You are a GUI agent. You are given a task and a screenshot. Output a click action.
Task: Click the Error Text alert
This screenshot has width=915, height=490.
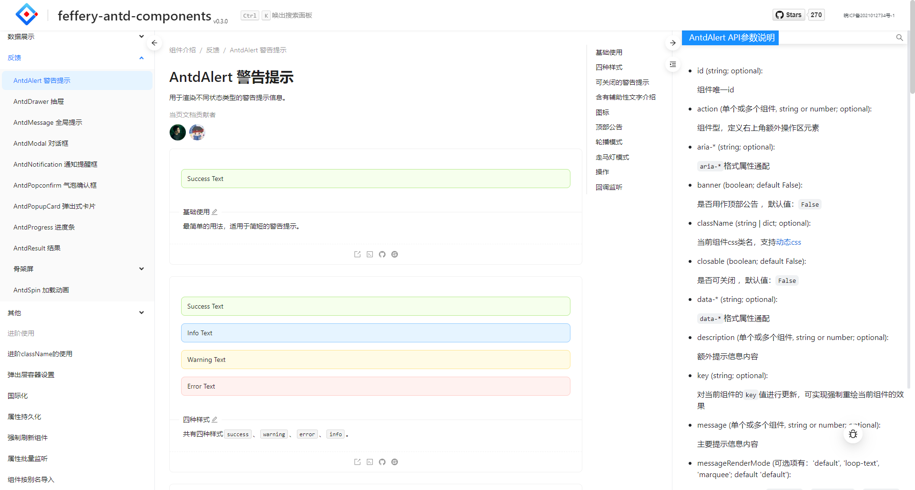[x=376, y=386]
